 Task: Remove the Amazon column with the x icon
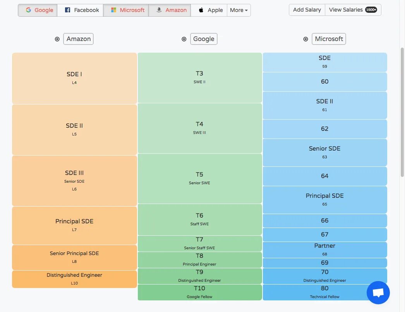coord(57,39)
